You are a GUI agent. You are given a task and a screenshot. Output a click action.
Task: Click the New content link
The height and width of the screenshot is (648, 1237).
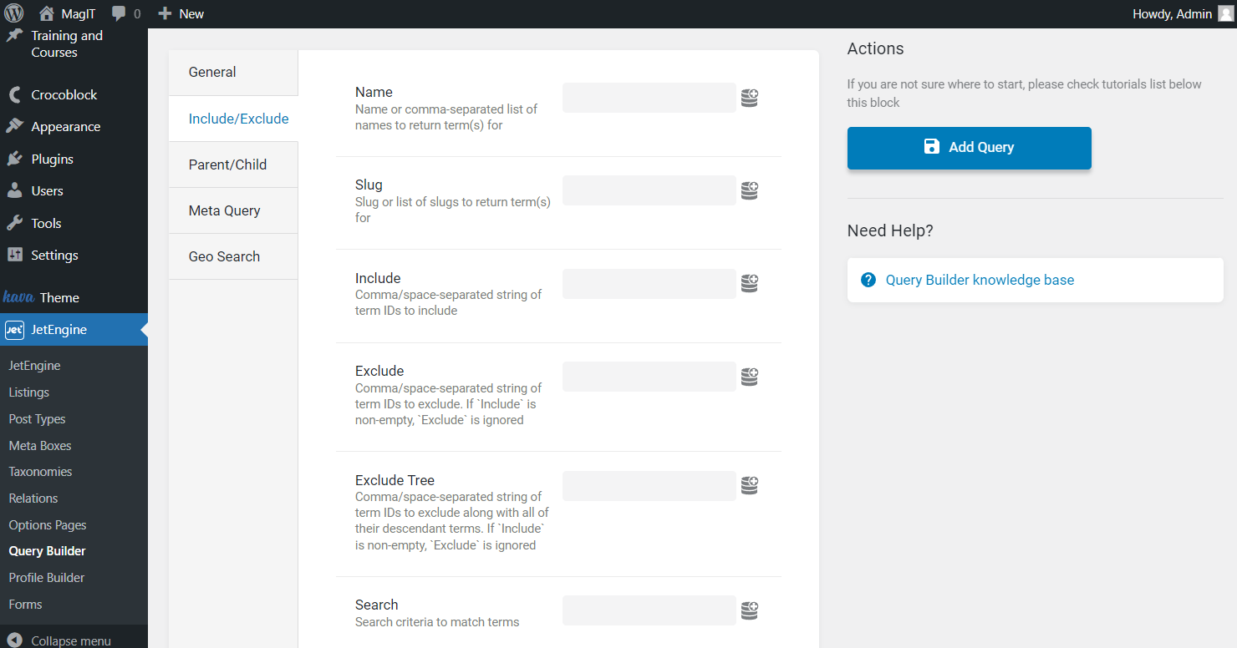click(x=191, y=13)
